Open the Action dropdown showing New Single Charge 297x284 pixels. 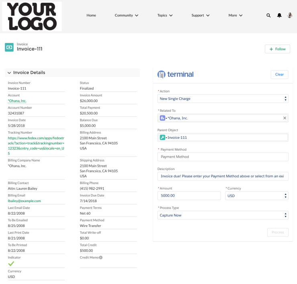223,99
